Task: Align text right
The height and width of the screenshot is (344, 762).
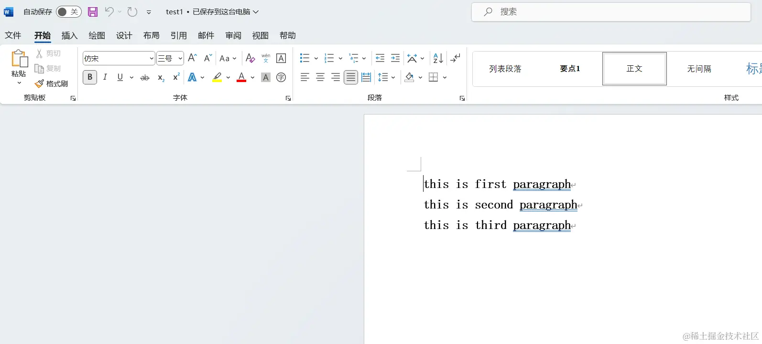Action: pos(336,77)
